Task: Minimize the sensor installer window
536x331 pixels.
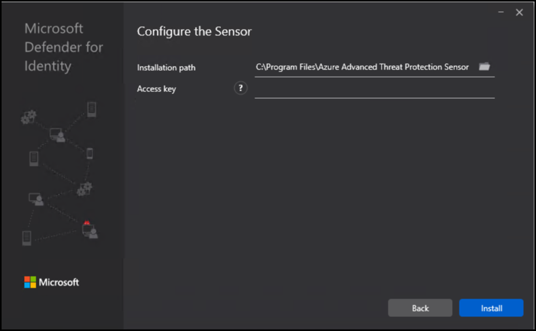Action: (x=501, y=12)
